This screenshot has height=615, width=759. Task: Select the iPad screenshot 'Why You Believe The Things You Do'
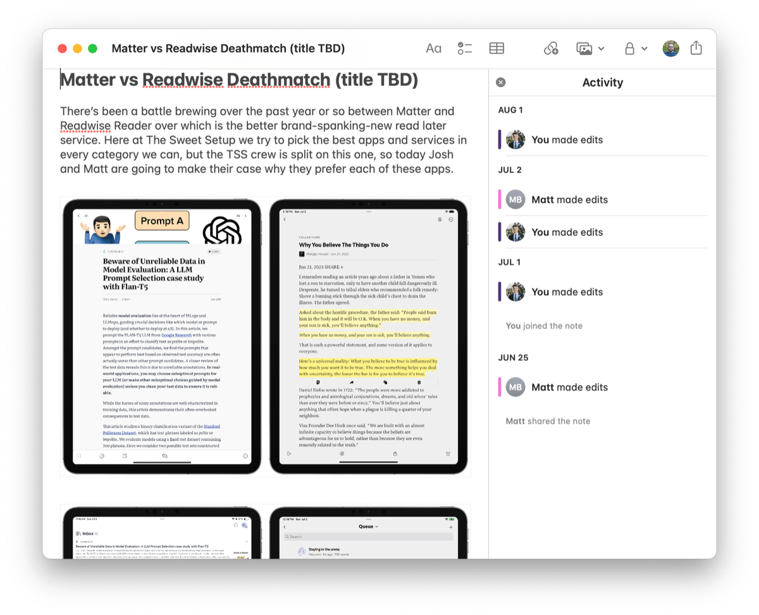369,336
